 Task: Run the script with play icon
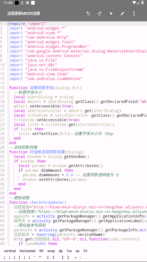(x=111, y=14)
